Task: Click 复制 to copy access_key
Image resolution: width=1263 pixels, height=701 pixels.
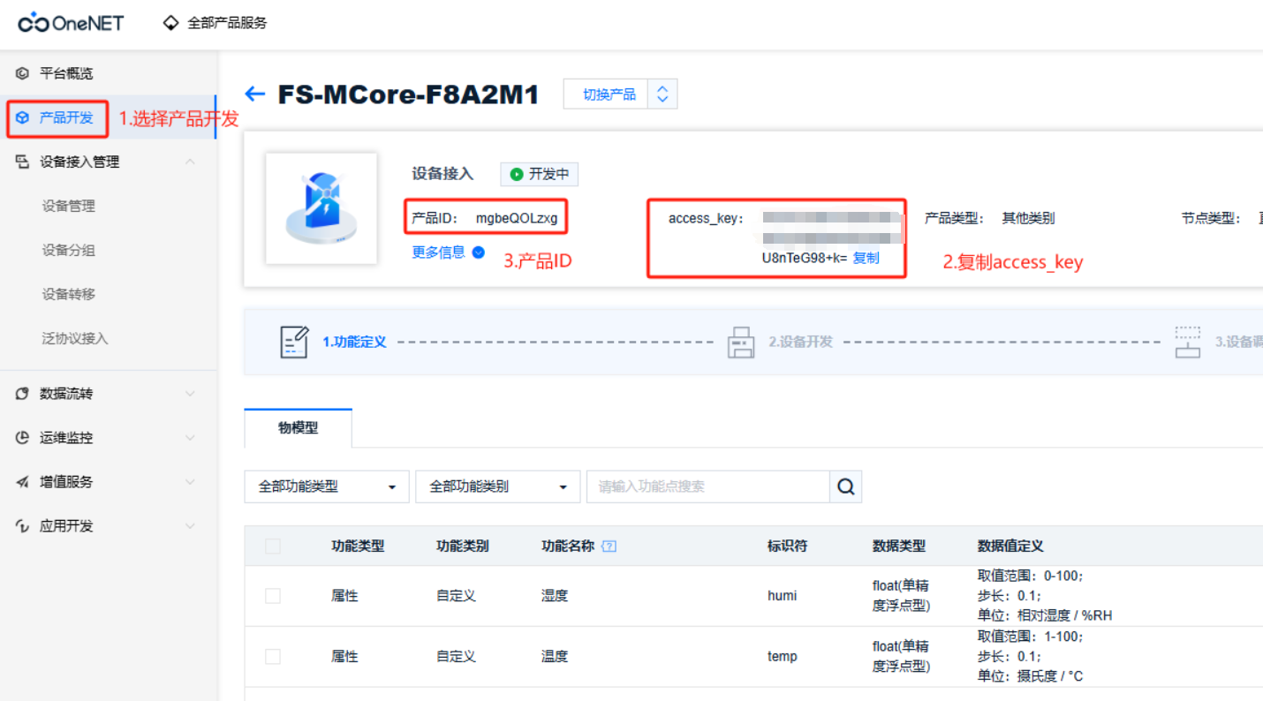Action: click(866, 258)
